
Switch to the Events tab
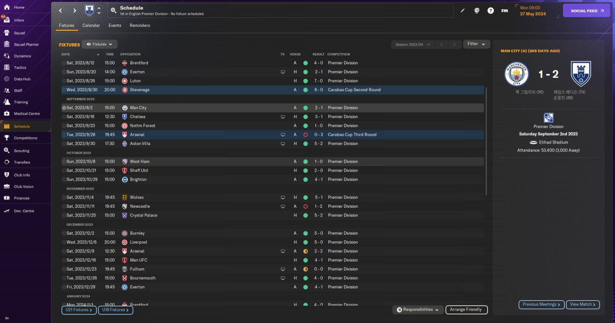(115, 25)
